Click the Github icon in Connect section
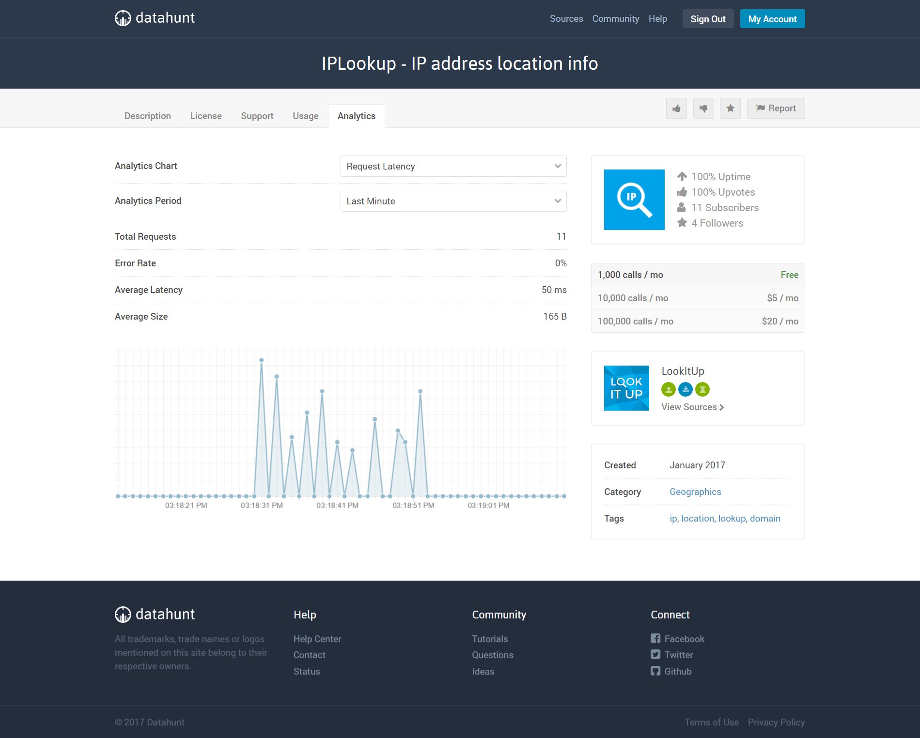 click(x=656, y=671)
